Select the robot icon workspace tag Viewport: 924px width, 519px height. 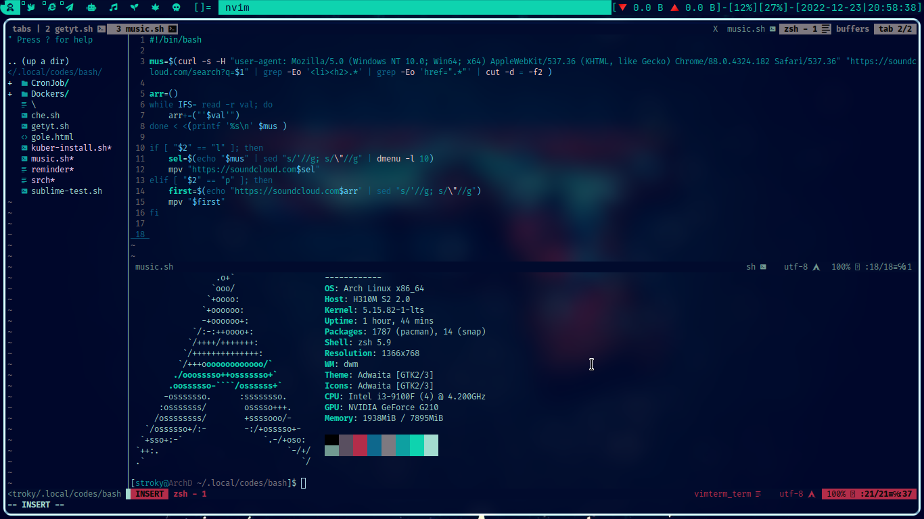click(91, 7)
